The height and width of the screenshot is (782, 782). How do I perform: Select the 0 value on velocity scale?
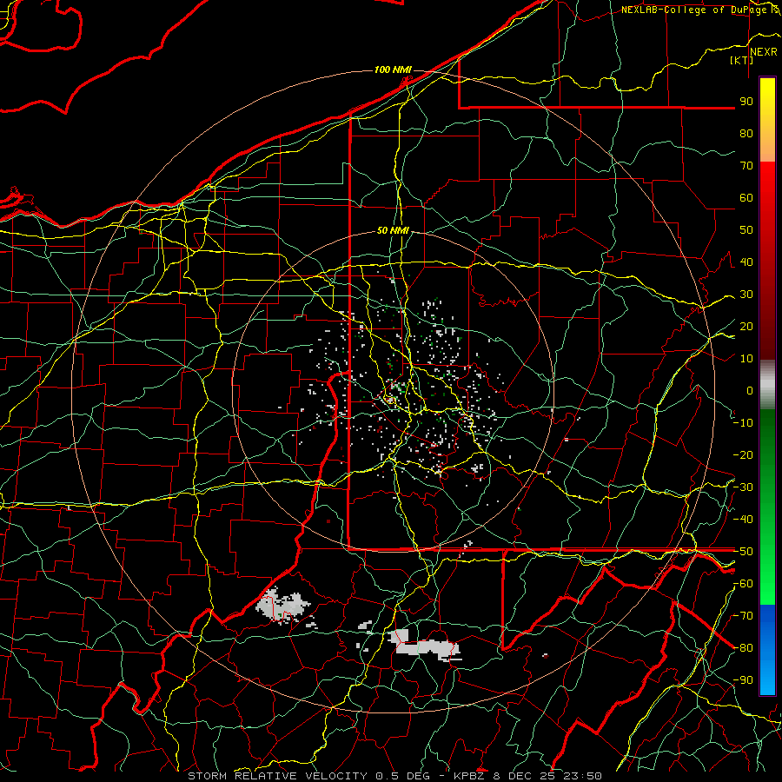[750, 391]
